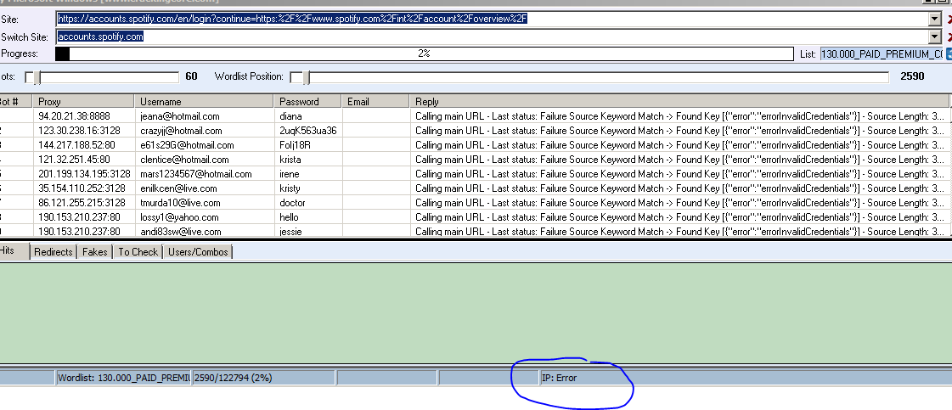Click the Bots count value 60
This screenshot has height=410, width=952.
tap(191, 76)
